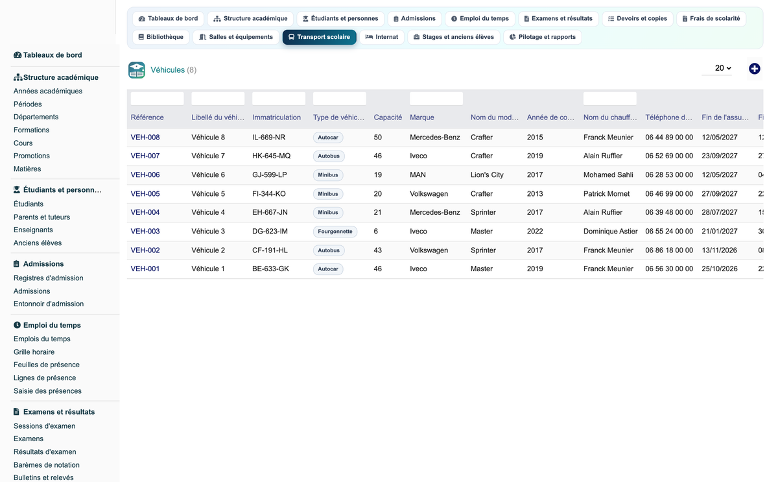The image size is (778, 482).
Task: Open Matières in the sidebar
Action: click(x=27, y=169)
